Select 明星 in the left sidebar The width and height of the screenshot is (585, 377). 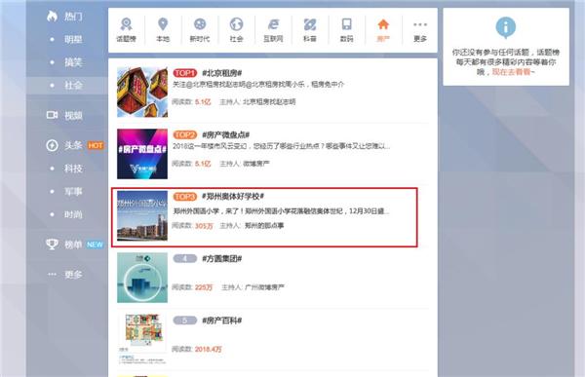pyautogui.click(x=73, y=39)
